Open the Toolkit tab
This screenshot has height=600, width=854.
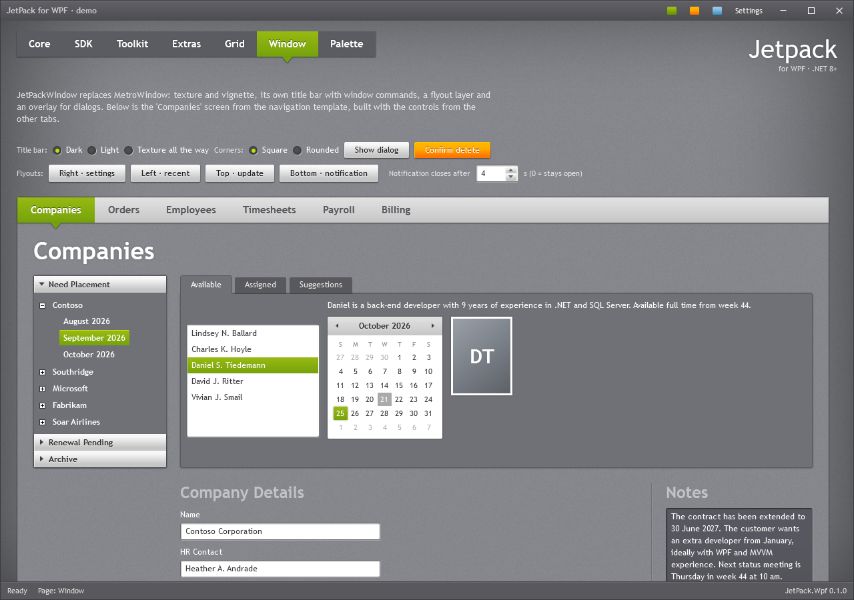133,44
